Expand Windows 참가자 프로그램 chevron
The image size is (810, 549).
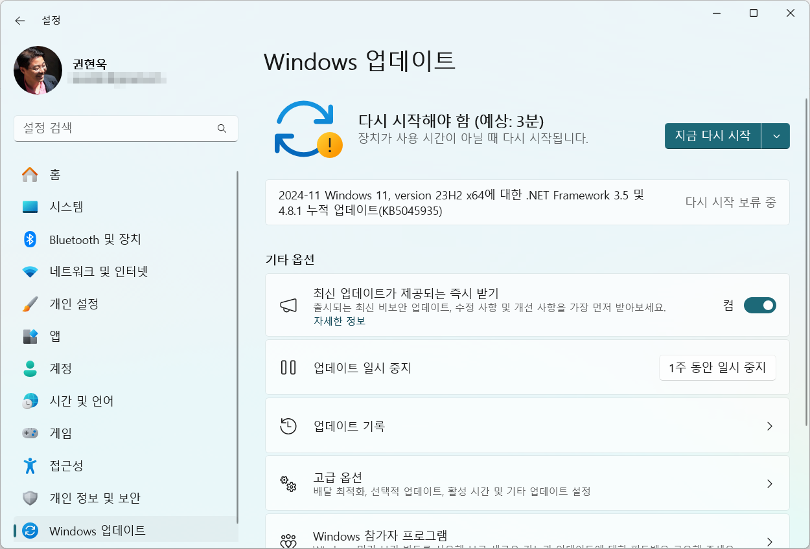pyautogui.click(x=770, y=541)
